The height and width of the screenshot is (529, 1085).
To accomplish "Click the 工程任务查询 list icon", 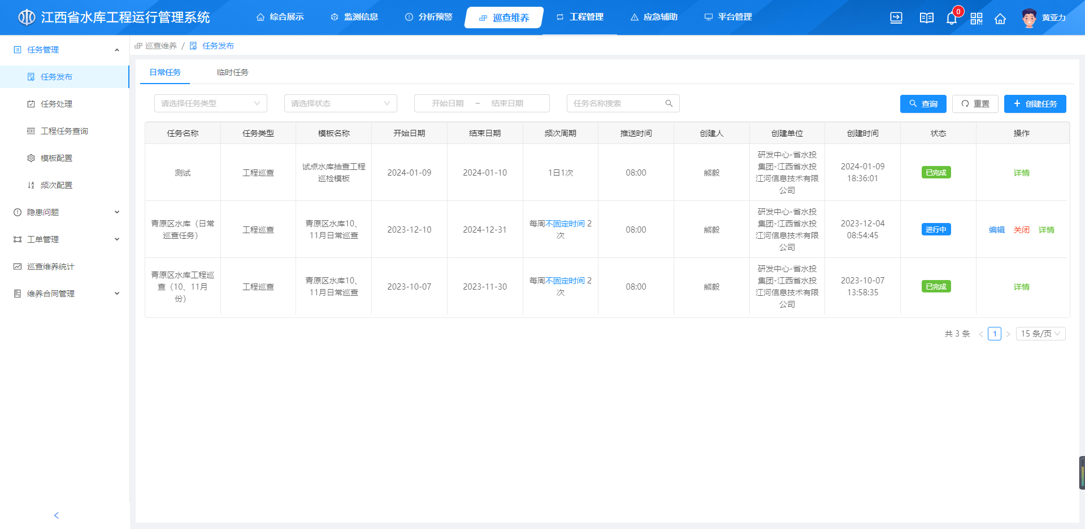I will (x=31, y=131).
